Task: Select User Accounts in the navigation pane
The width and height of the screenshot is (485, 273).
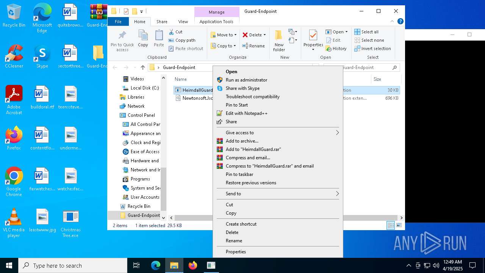Action: (x=141, y=197)
